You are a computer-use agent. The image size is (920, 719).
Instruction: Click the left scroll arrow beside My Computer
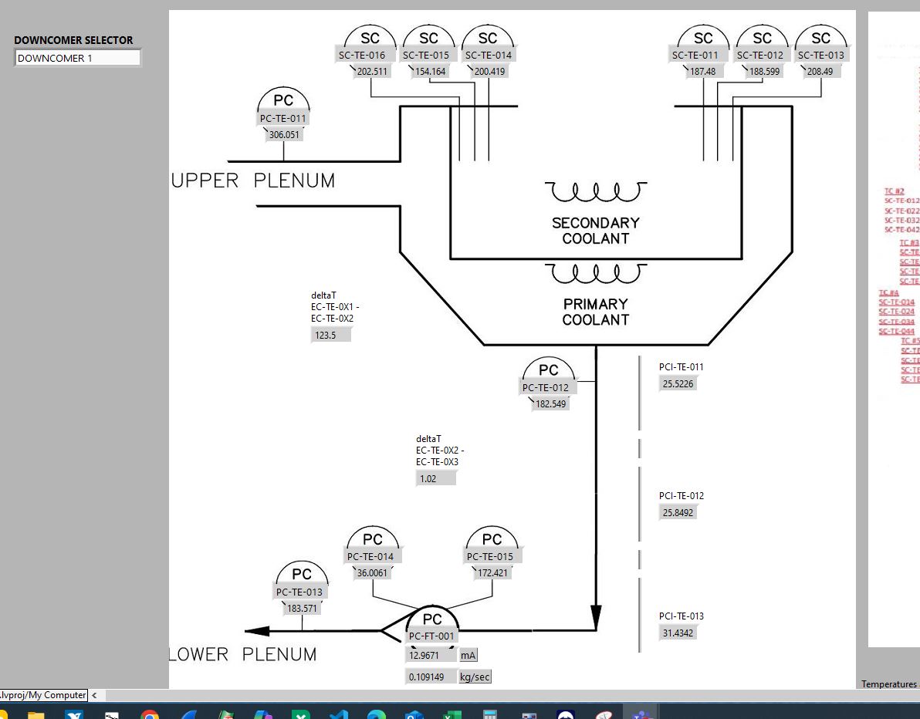coord(94,695)
